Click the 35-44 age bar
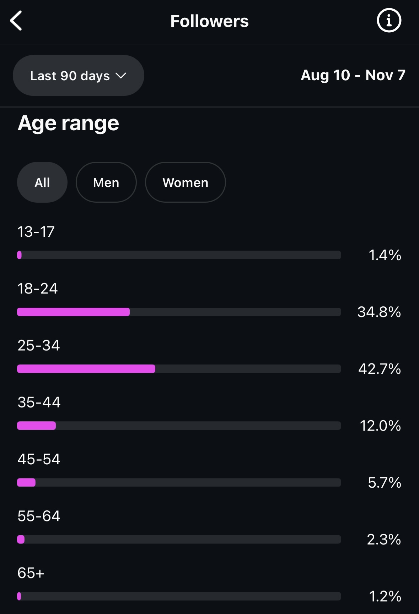Viewport: 419px width, 614px height. (179, 426)
